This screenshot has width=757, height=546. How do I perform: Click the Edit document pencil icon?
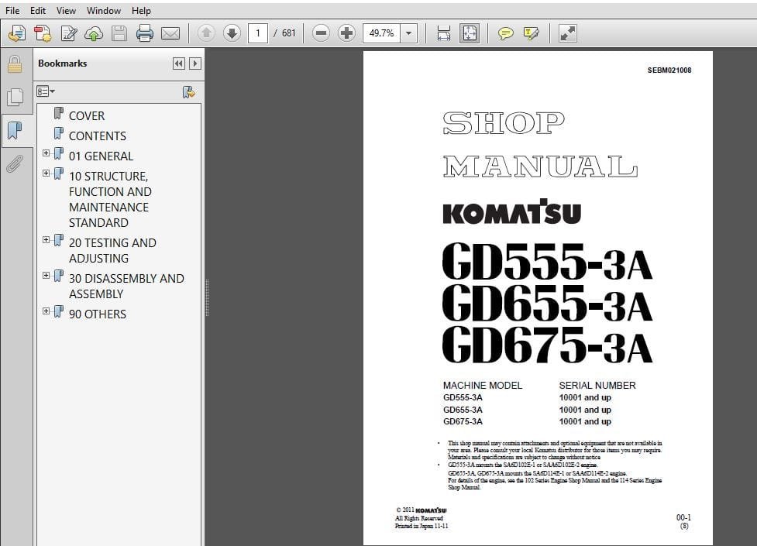click(68, 33)
